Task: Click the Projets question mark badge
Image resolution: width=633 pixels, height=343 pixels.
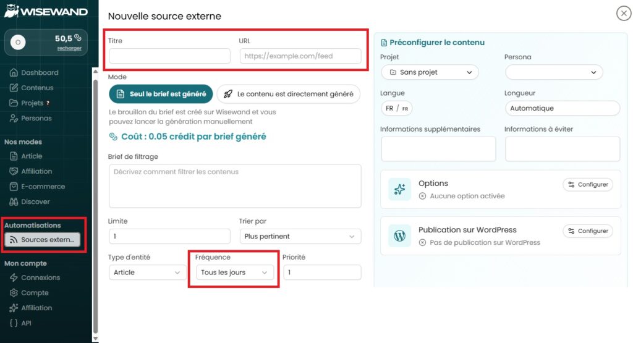Action: click(48, 103)
